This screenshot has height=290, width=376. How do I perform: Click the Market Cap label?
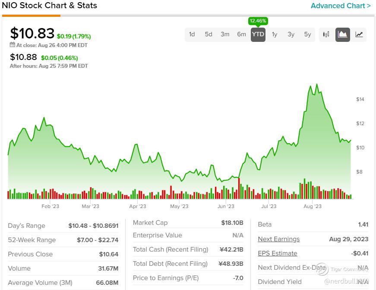coord(150,223)
